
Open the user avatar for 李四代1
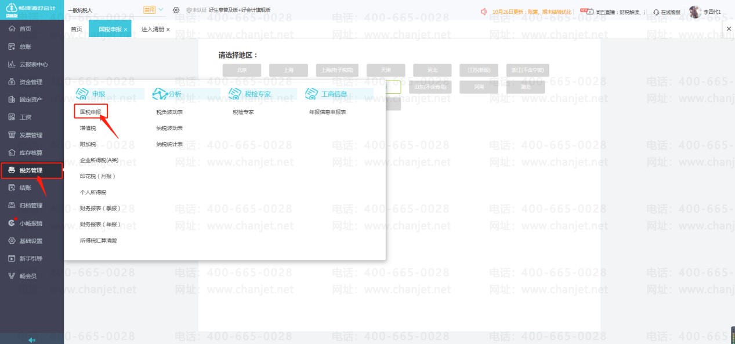(694, 12)
